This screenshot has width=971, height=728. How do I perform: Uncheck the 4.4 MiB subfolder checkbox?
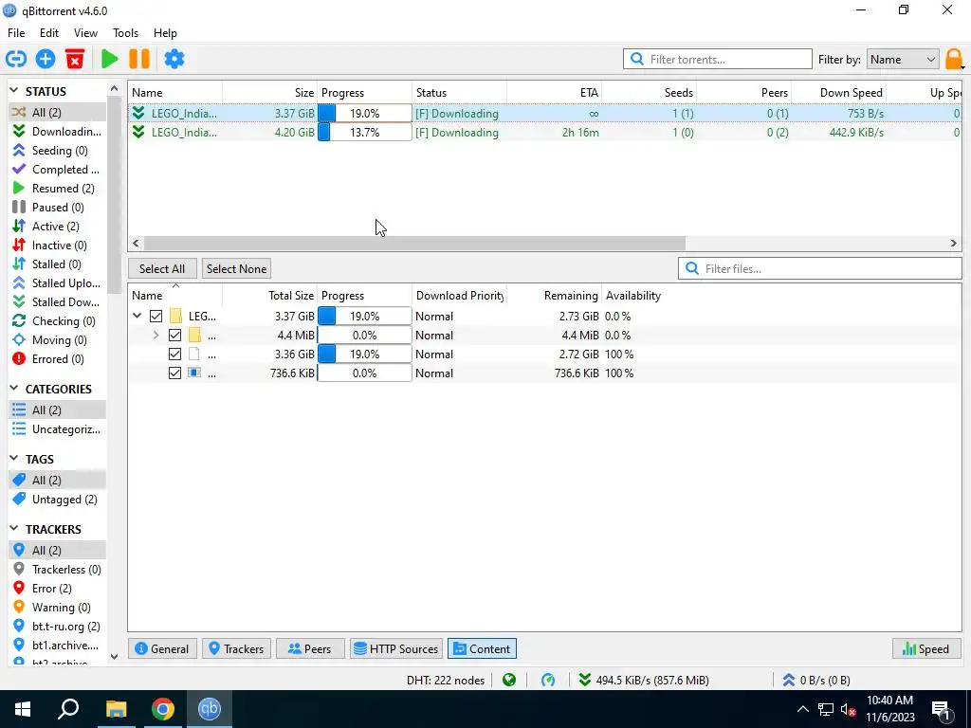174,336
